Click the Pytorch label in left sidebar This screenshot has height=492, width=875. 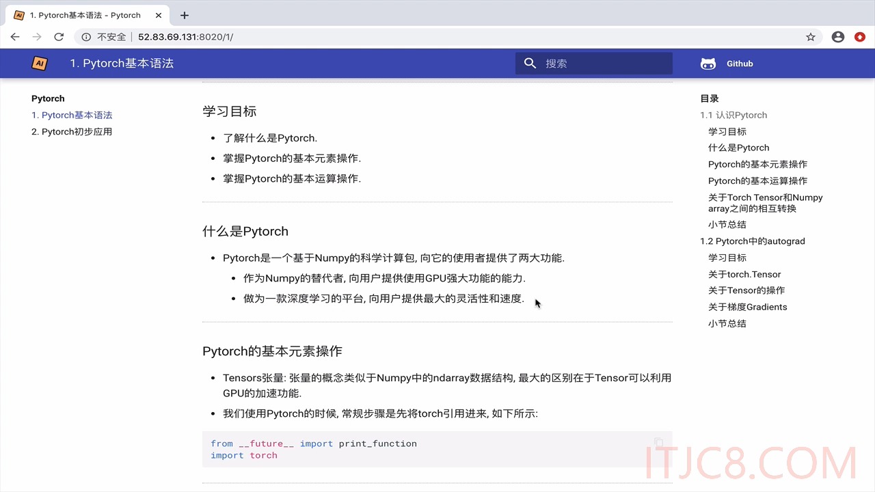click(x=48, y=98)
